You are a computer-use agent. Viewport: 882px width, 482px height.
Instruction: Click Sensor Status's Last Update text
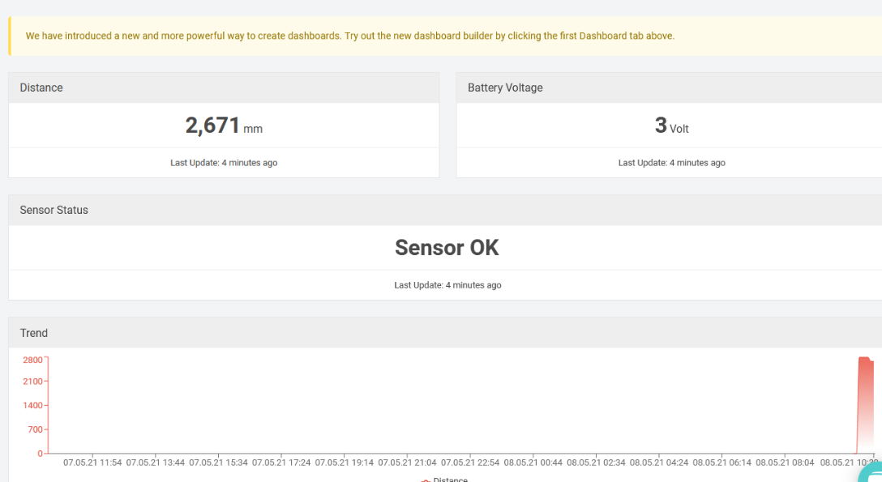[x=447, y=285]
